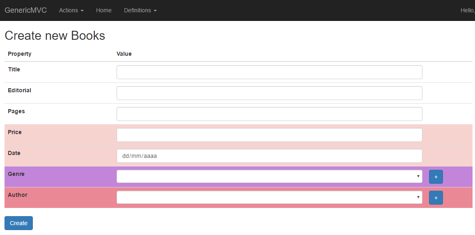Click the plus button beside Author
Image resolution: width=475 pixels, height=235 pixels.
pos(436,198)
